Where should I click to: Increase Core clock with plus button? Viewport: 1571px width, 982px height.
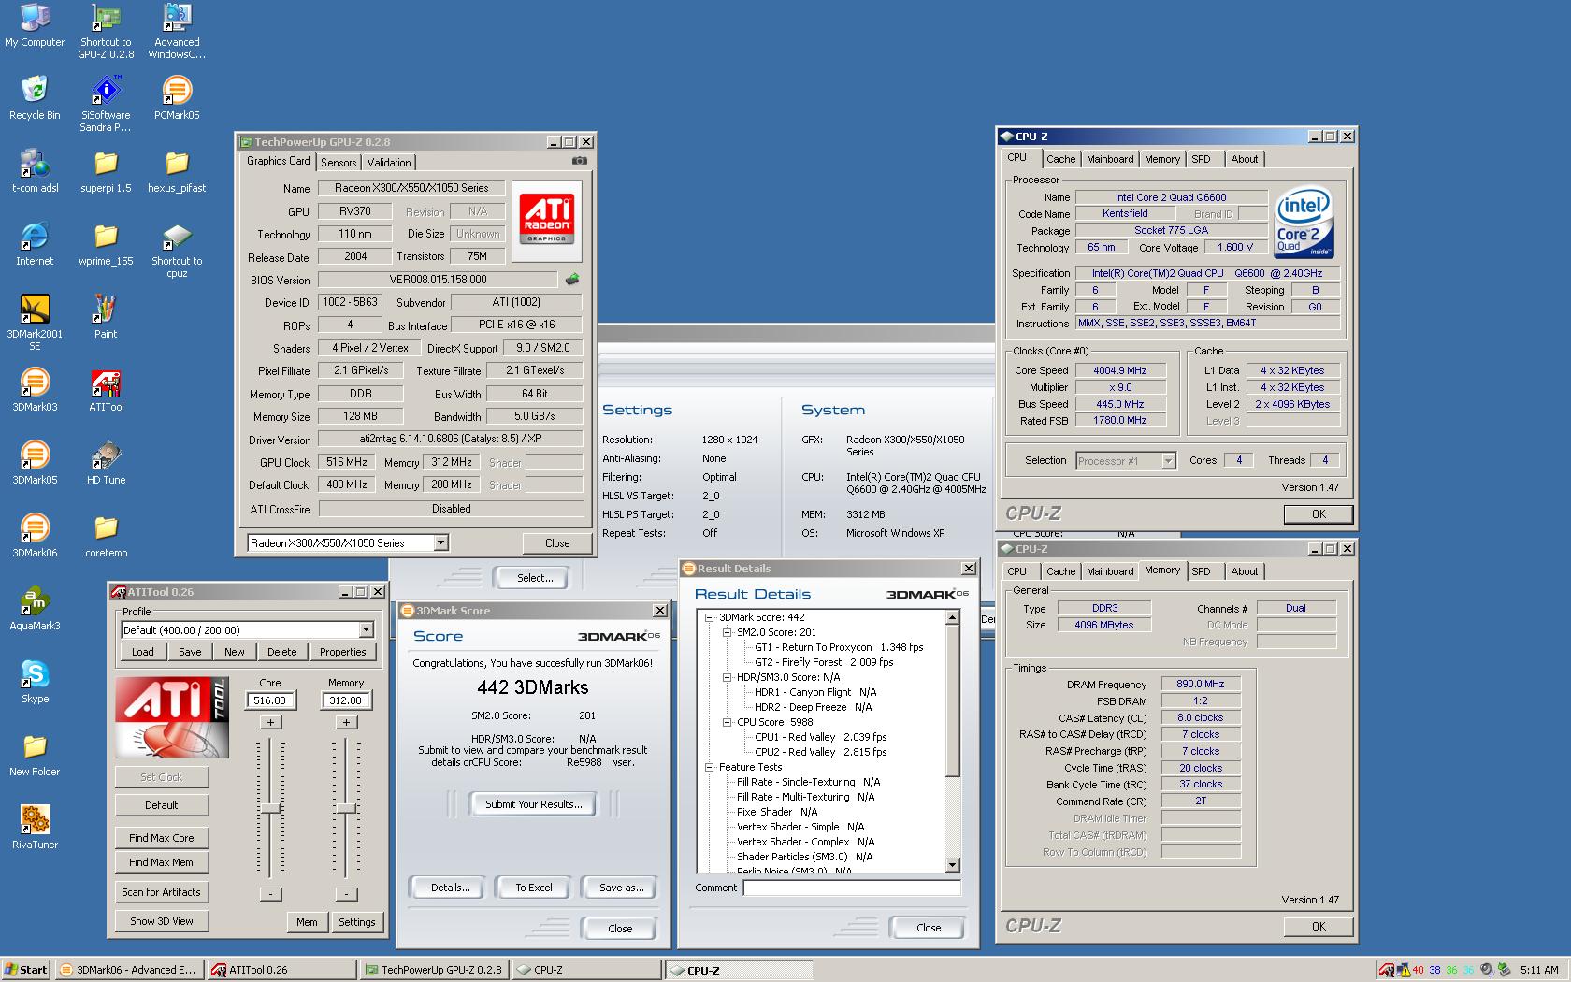(x=270, y=722)
